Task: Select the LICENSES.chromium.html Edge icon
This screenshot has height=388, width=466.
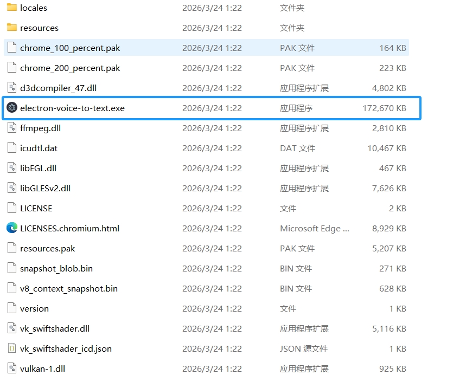Action: pyautogui.click(x=11, y=228)
